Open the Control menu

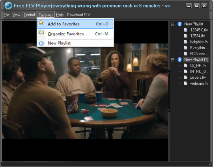point(29,15)
